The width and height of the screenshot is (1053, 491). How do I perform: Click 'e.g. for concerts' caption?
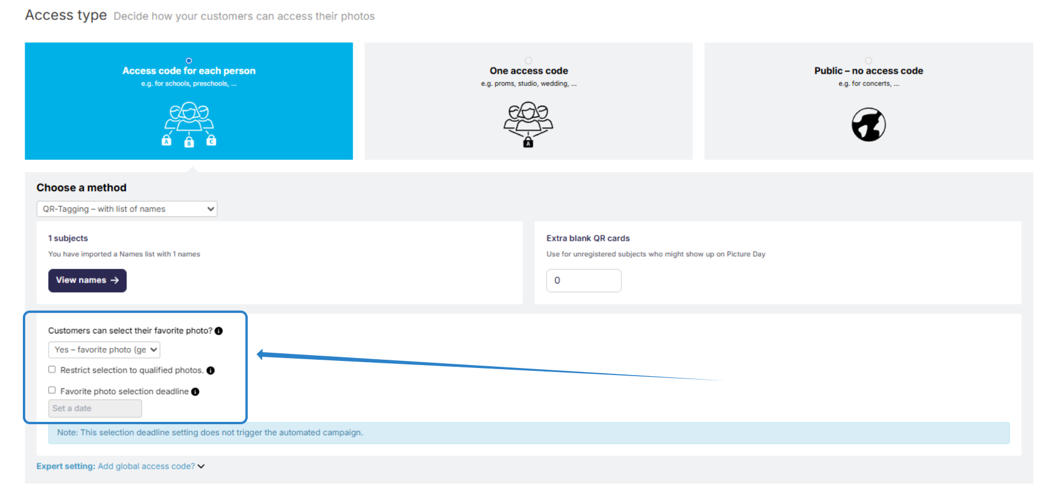pyautogui.click(x=869, y=84)
